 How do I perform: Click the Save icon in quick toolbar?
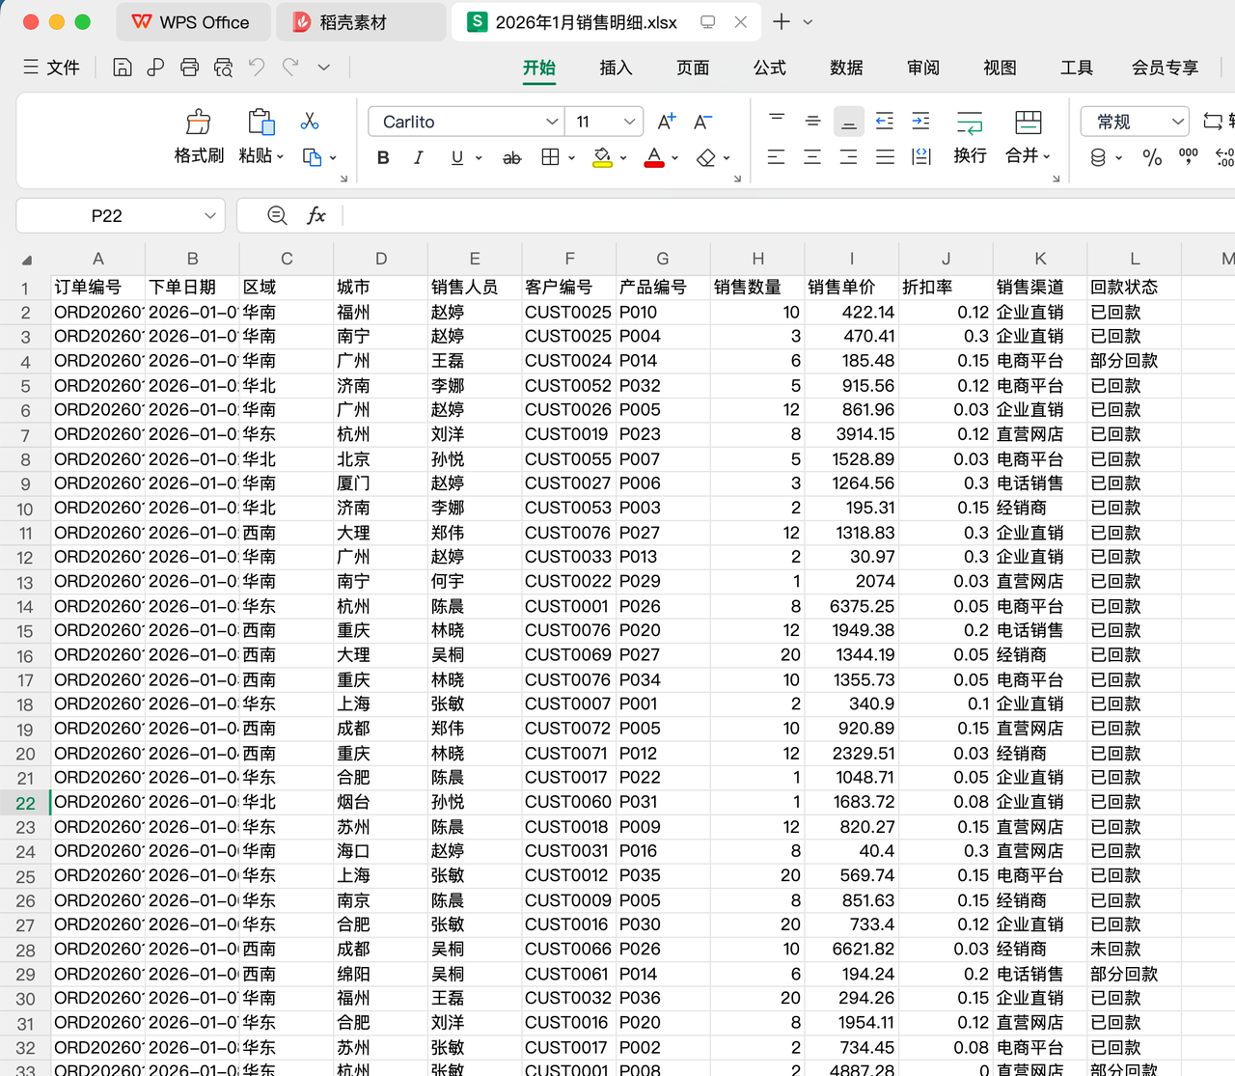coord(123,68)
